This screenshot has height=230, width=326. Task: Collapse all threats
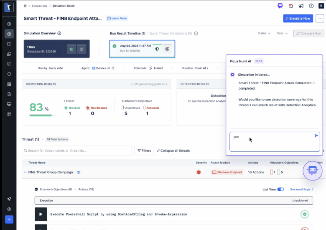point(173,150)
